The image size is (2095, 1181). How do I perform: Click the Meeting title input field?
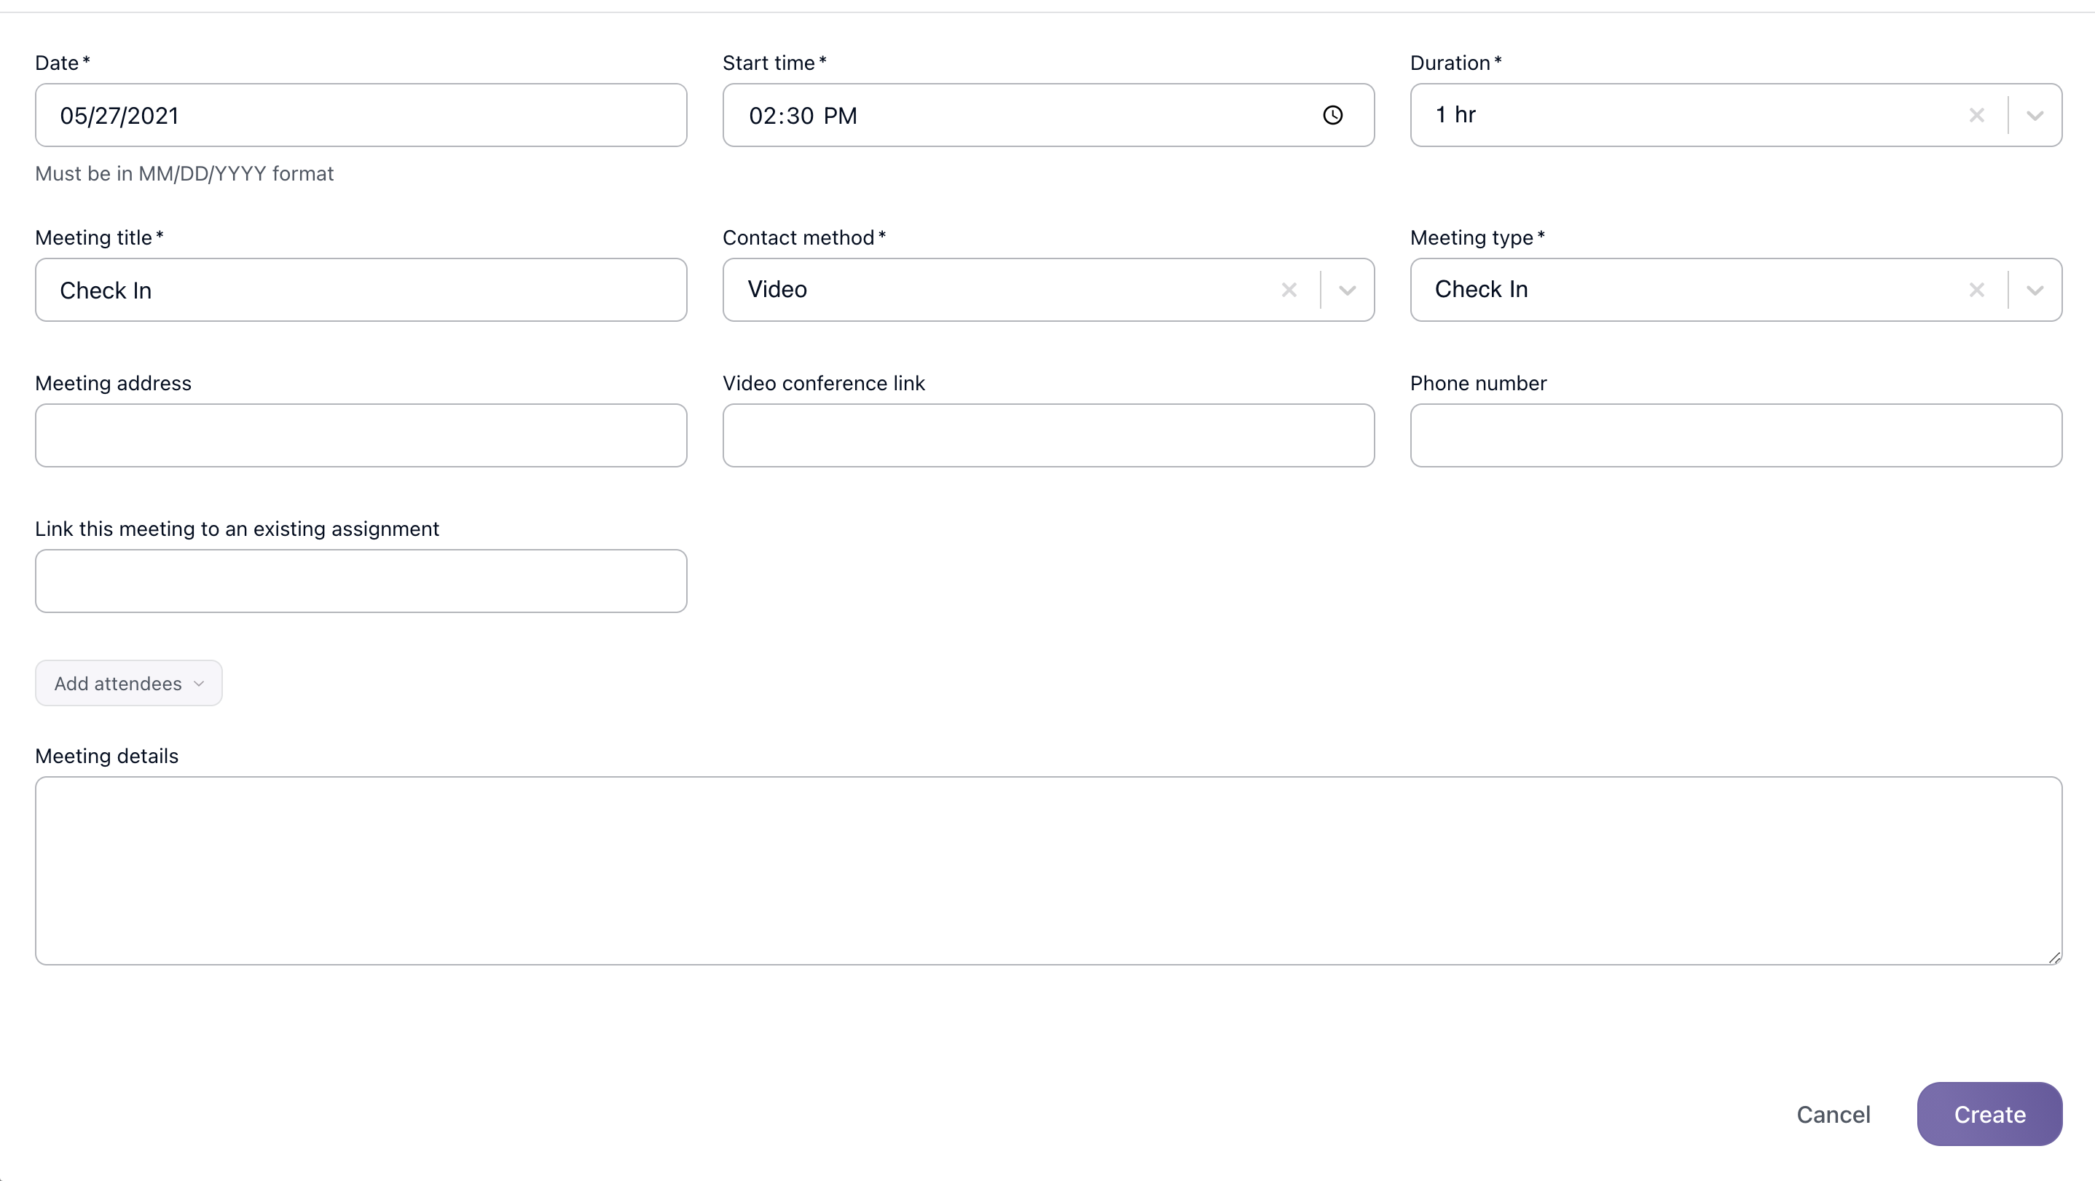(x=361, y=291)
